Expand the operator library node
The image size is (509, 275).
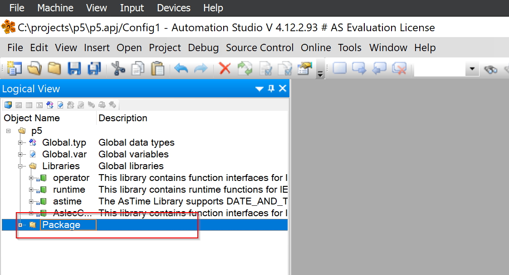coord(31,178)
